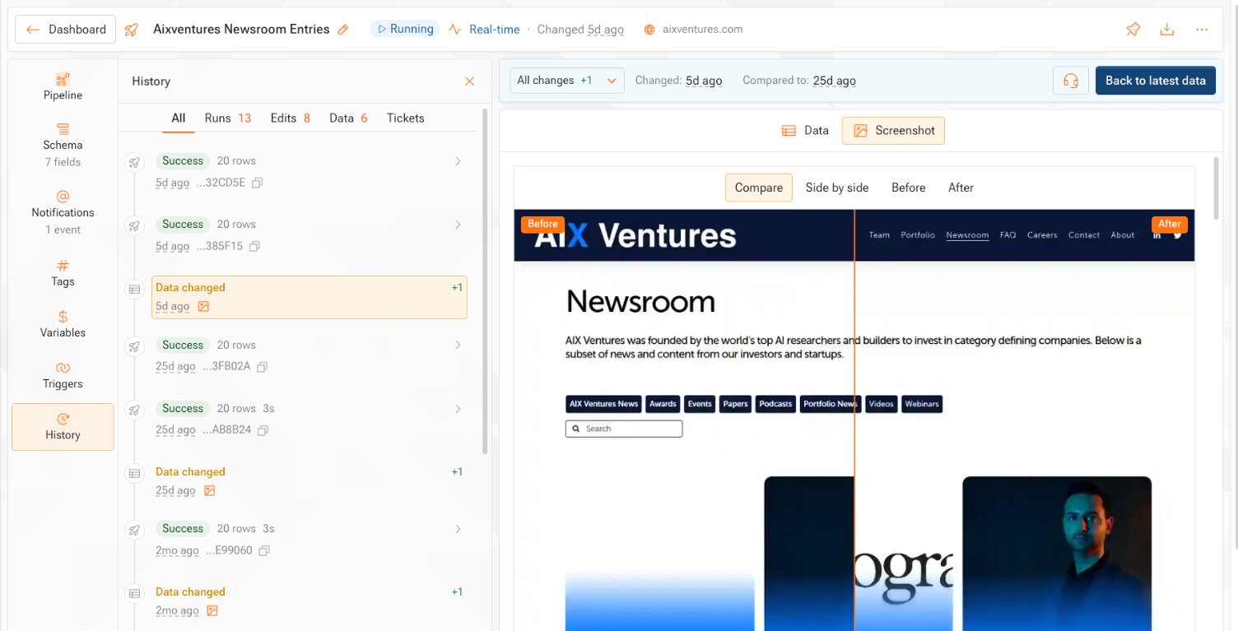Click the Running status button
The height and width of the screenshot is (631, 1238).
coord(405,29)
